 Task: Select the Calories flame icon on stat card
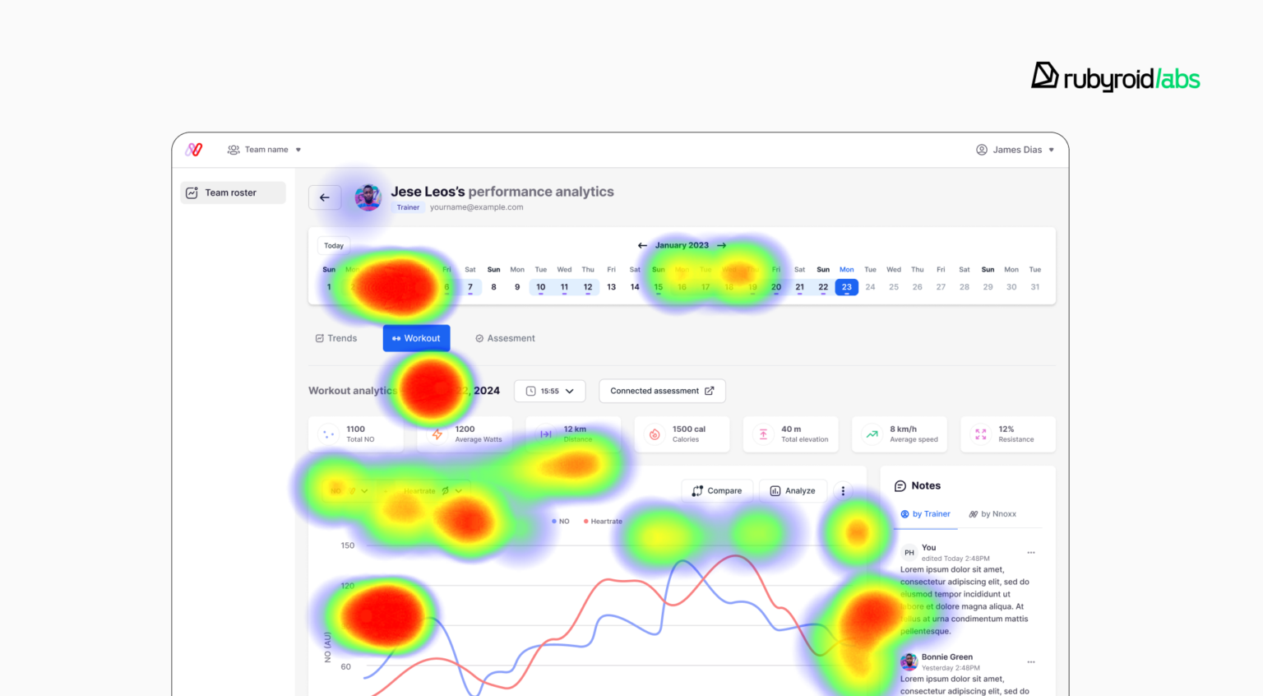[x=655, y=434]
